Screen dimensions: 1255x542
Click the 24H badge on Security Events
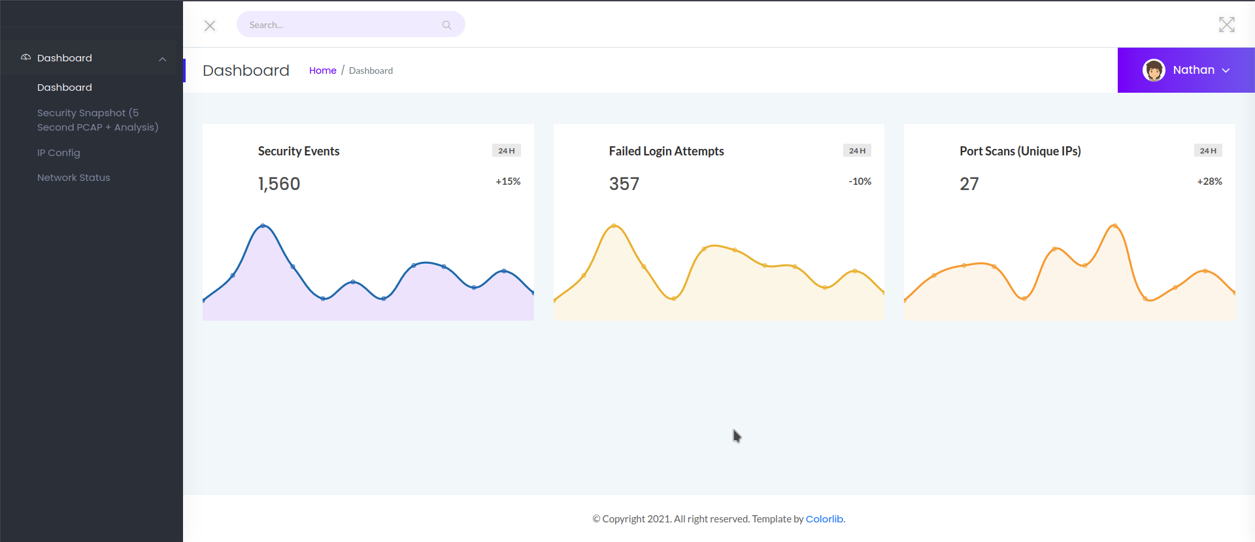coord(506,151)
